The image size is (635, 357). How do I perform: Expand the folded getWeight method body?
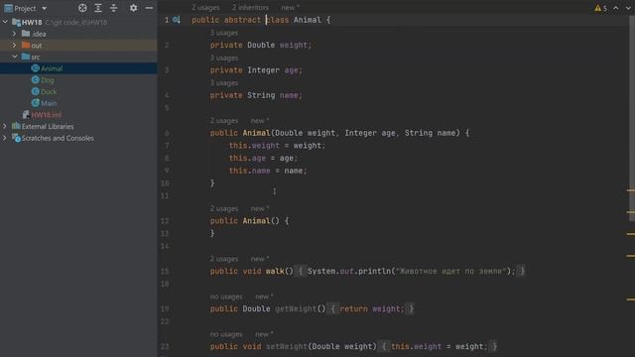[x=333, y=308]
